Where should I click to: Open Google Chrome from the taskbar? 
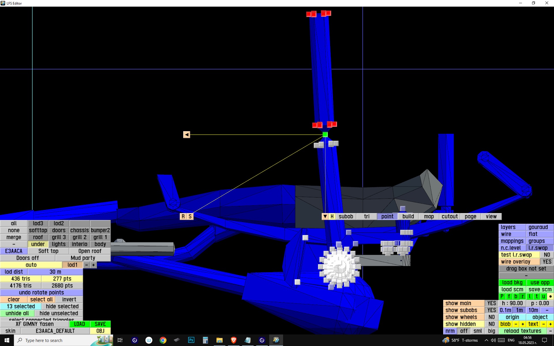point(163,340)
